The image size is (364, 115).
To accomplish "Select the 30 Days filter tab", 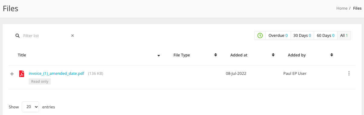I will (302, 36).
